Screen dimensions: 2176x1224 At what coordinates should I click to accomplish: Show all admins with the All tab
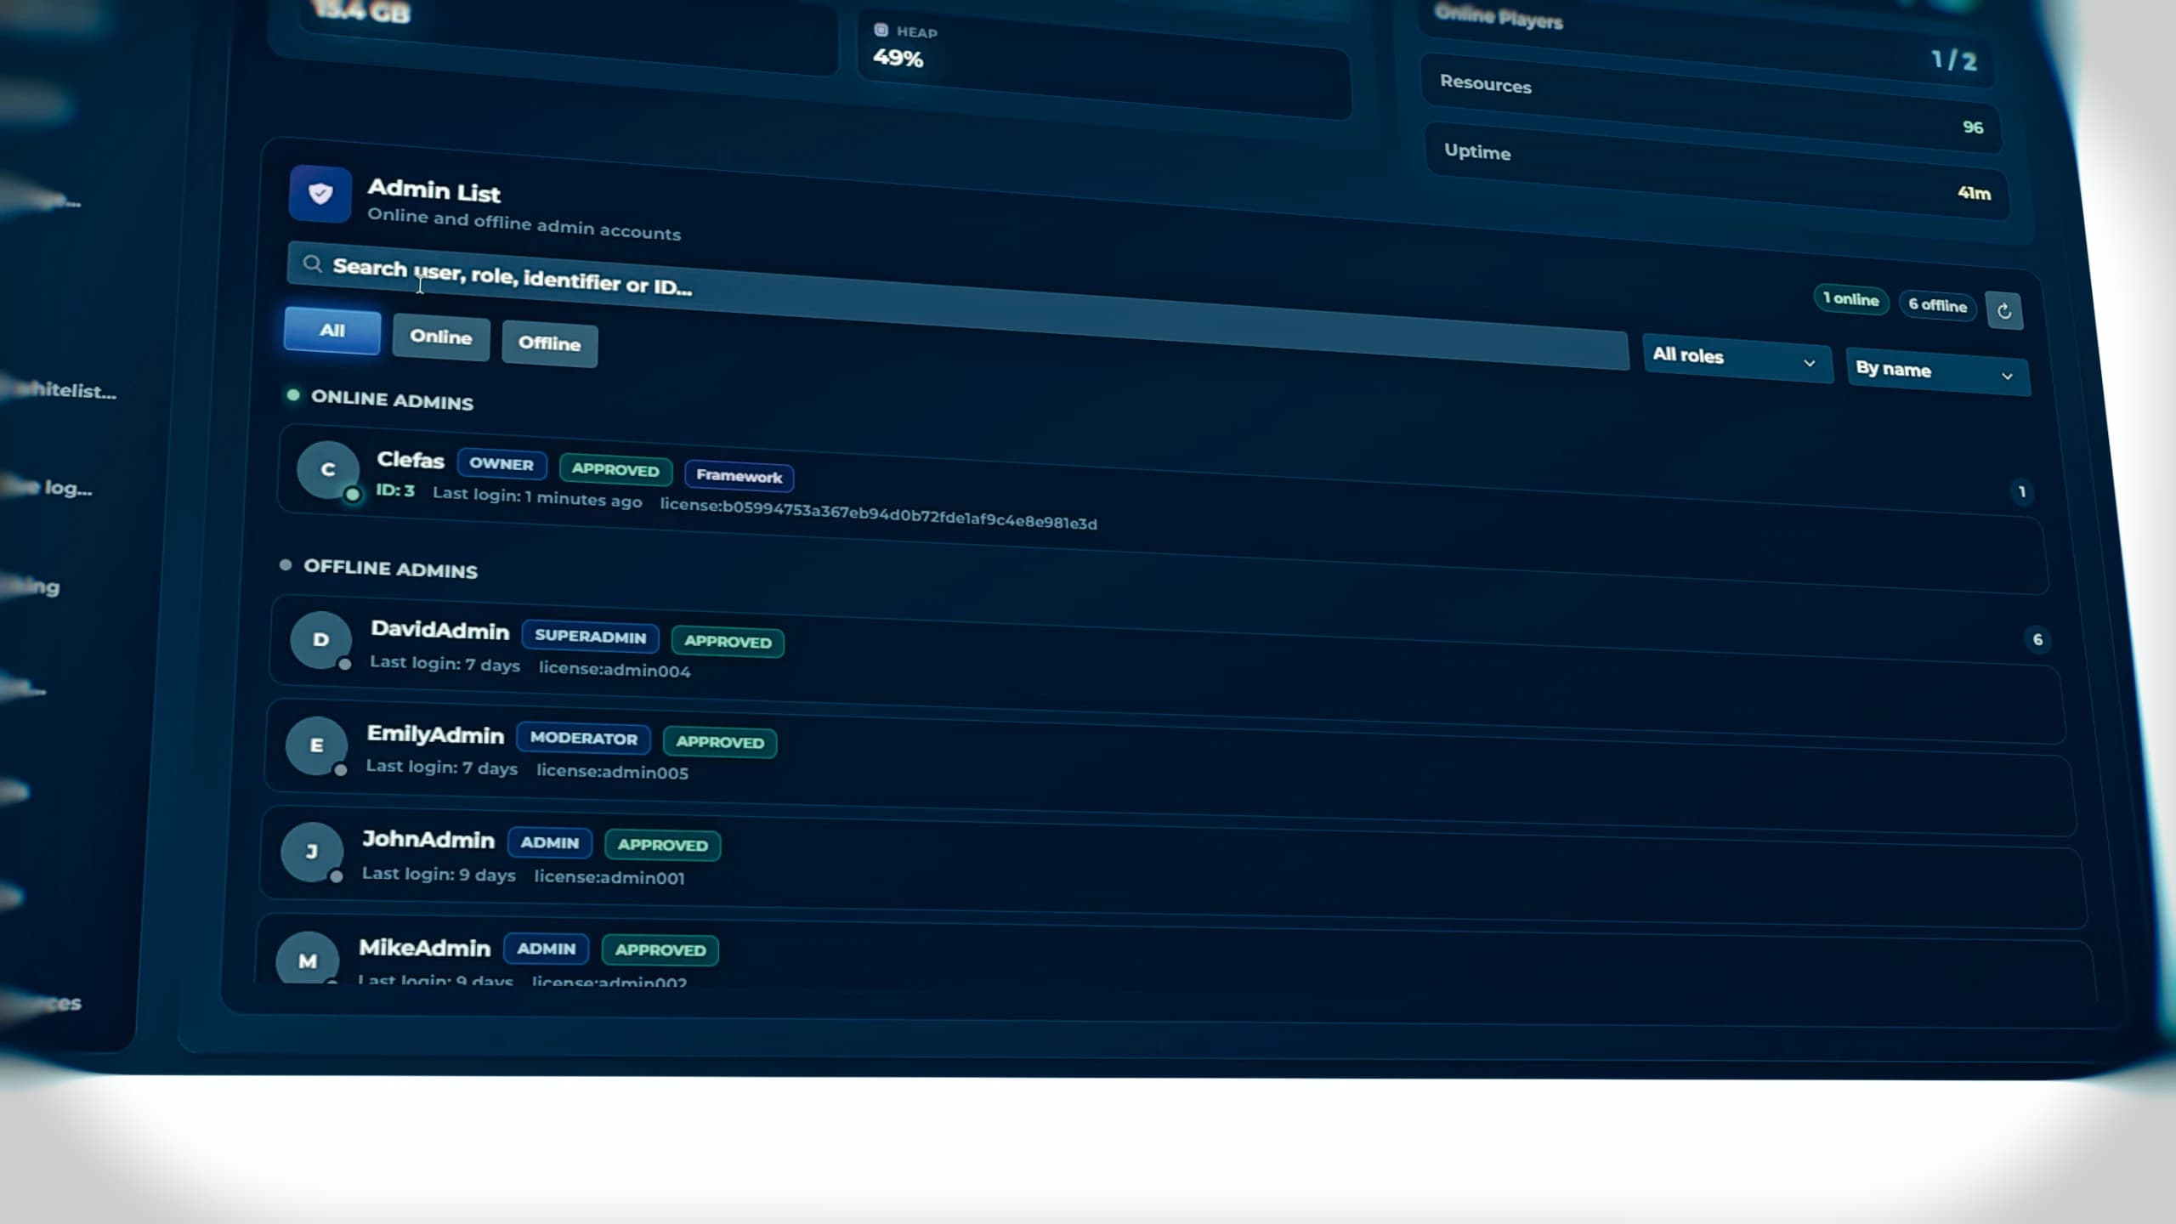tap(332, 331)
